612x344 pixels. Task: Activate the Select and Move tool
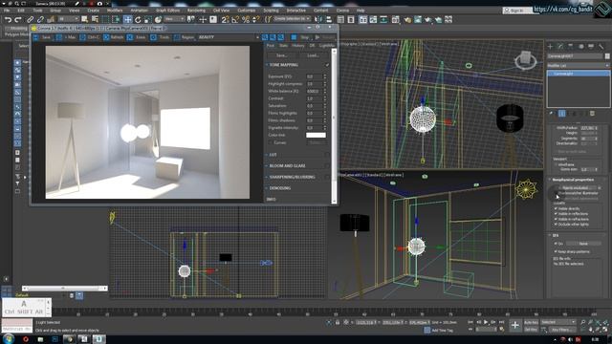[127, 19]
